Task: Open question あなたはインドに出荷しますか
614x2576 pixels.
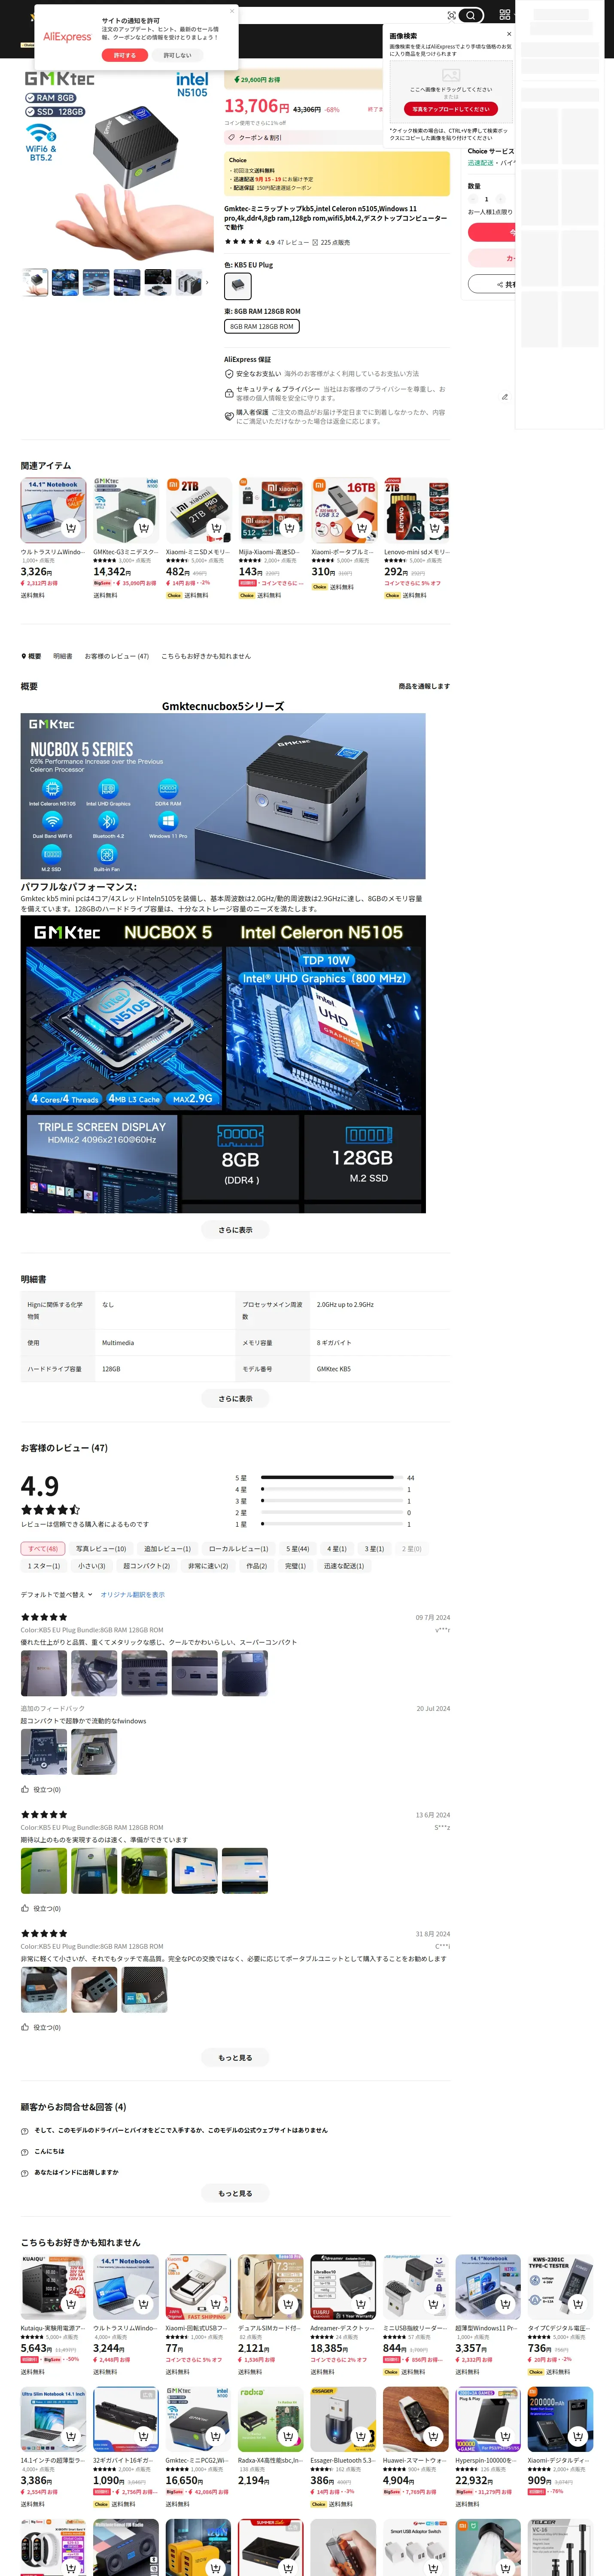Action: click(76, 2172)
